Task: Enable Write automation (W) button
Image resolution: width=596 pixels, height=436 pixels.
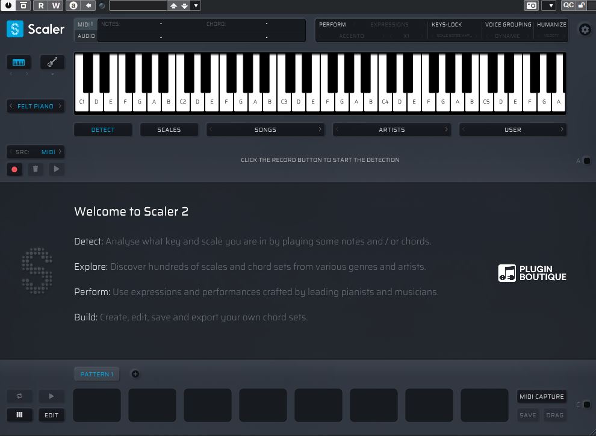Action: 56,5
